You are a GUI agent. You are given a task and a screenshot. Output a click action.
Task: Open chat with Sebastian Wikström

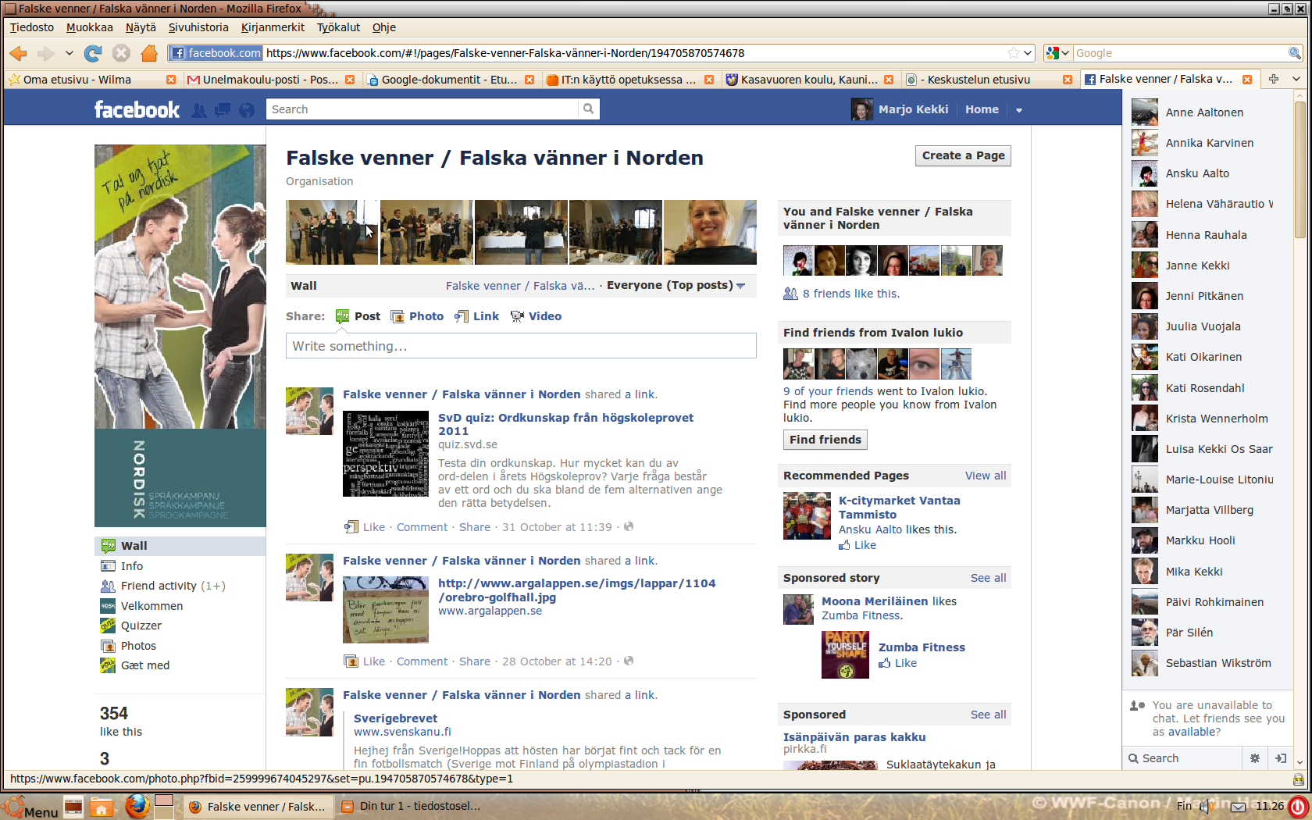1204,663
